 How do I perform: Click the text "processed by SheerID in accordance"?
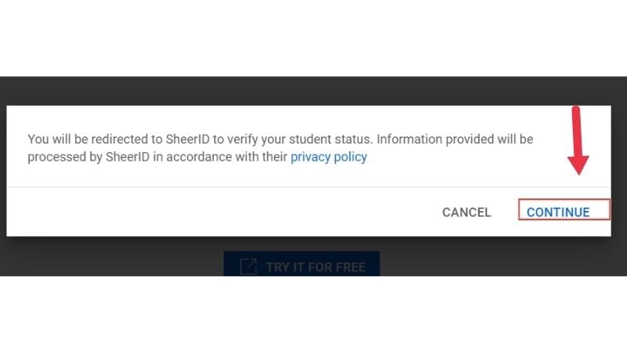pyautogui.click(x=129, y=157)
